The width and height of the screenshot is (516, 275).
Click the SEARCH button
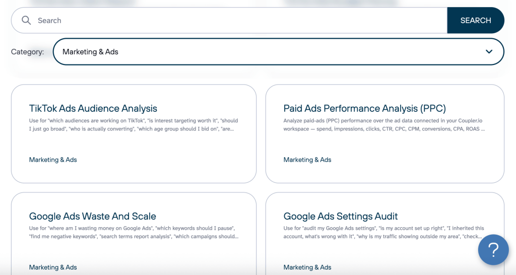coord(476,20)
